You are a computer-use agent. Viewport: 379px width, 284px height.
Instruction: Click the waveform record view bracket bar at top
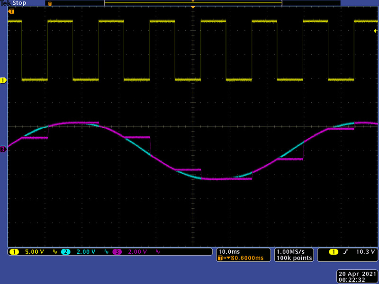coord(193,3)
